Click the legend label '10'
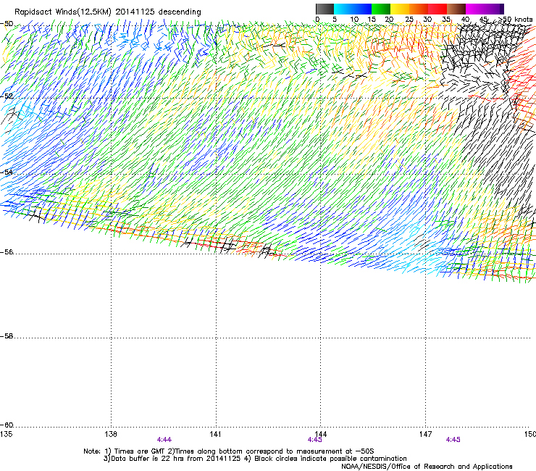 point(354,20)
